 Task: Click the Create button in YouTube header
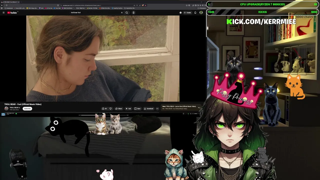point(187,12)
